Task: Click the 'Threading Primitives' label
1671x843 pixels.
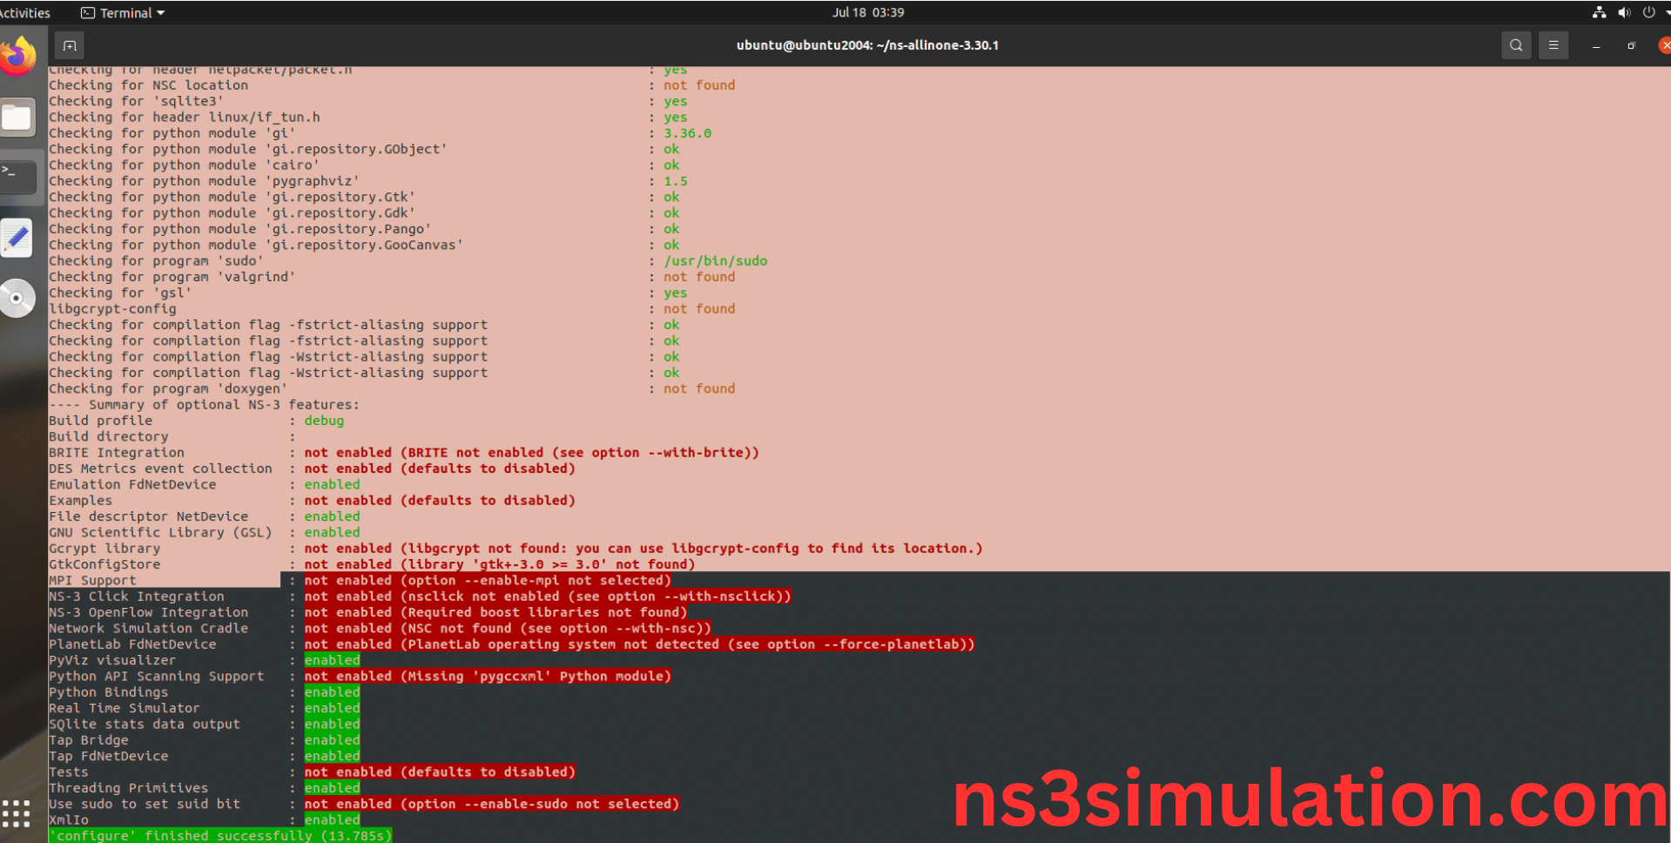Action: 129,788
